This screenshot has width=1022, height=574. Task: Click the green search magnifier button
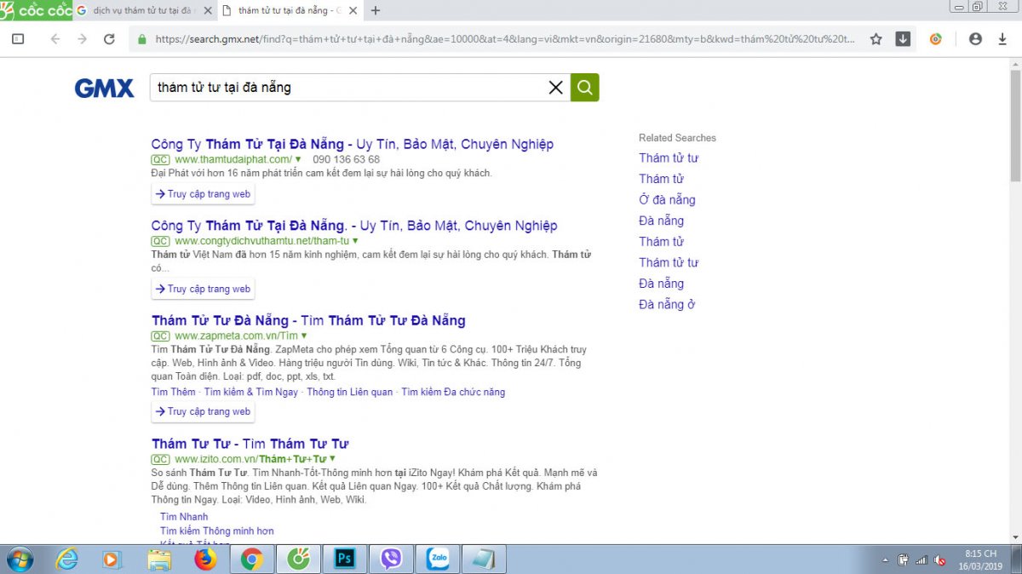point(584,87)
